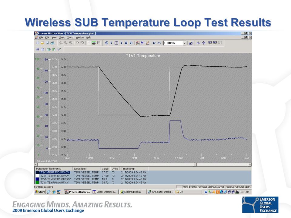Click the Units column header

115,169
